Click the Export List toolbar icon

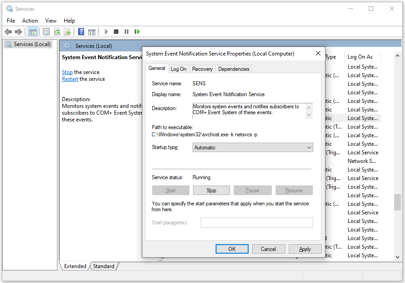[67, 32]
